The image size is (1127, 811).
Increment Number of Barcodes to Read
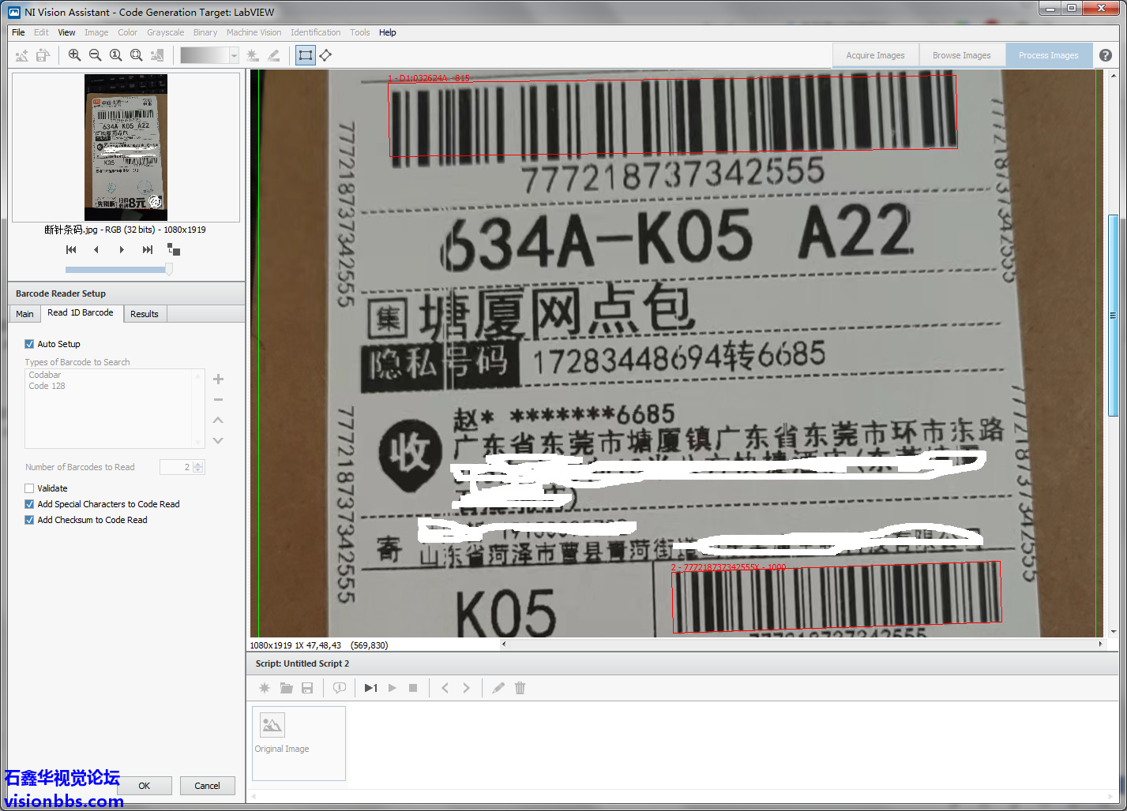pos(198,464)
